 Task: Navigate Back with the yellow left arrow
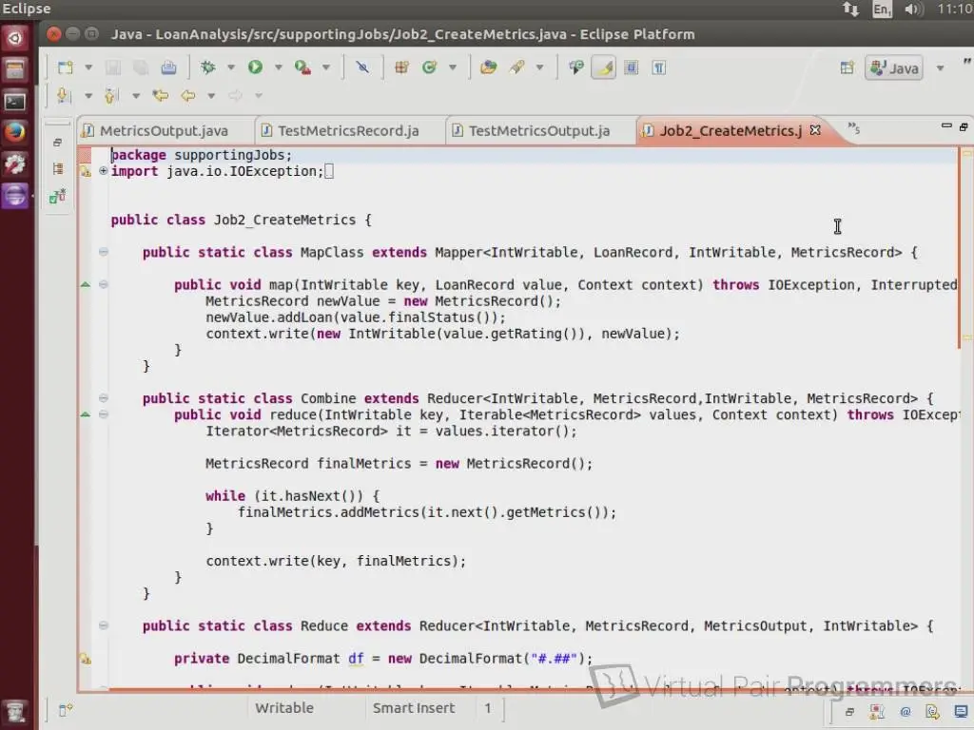[x=188, y=96]
